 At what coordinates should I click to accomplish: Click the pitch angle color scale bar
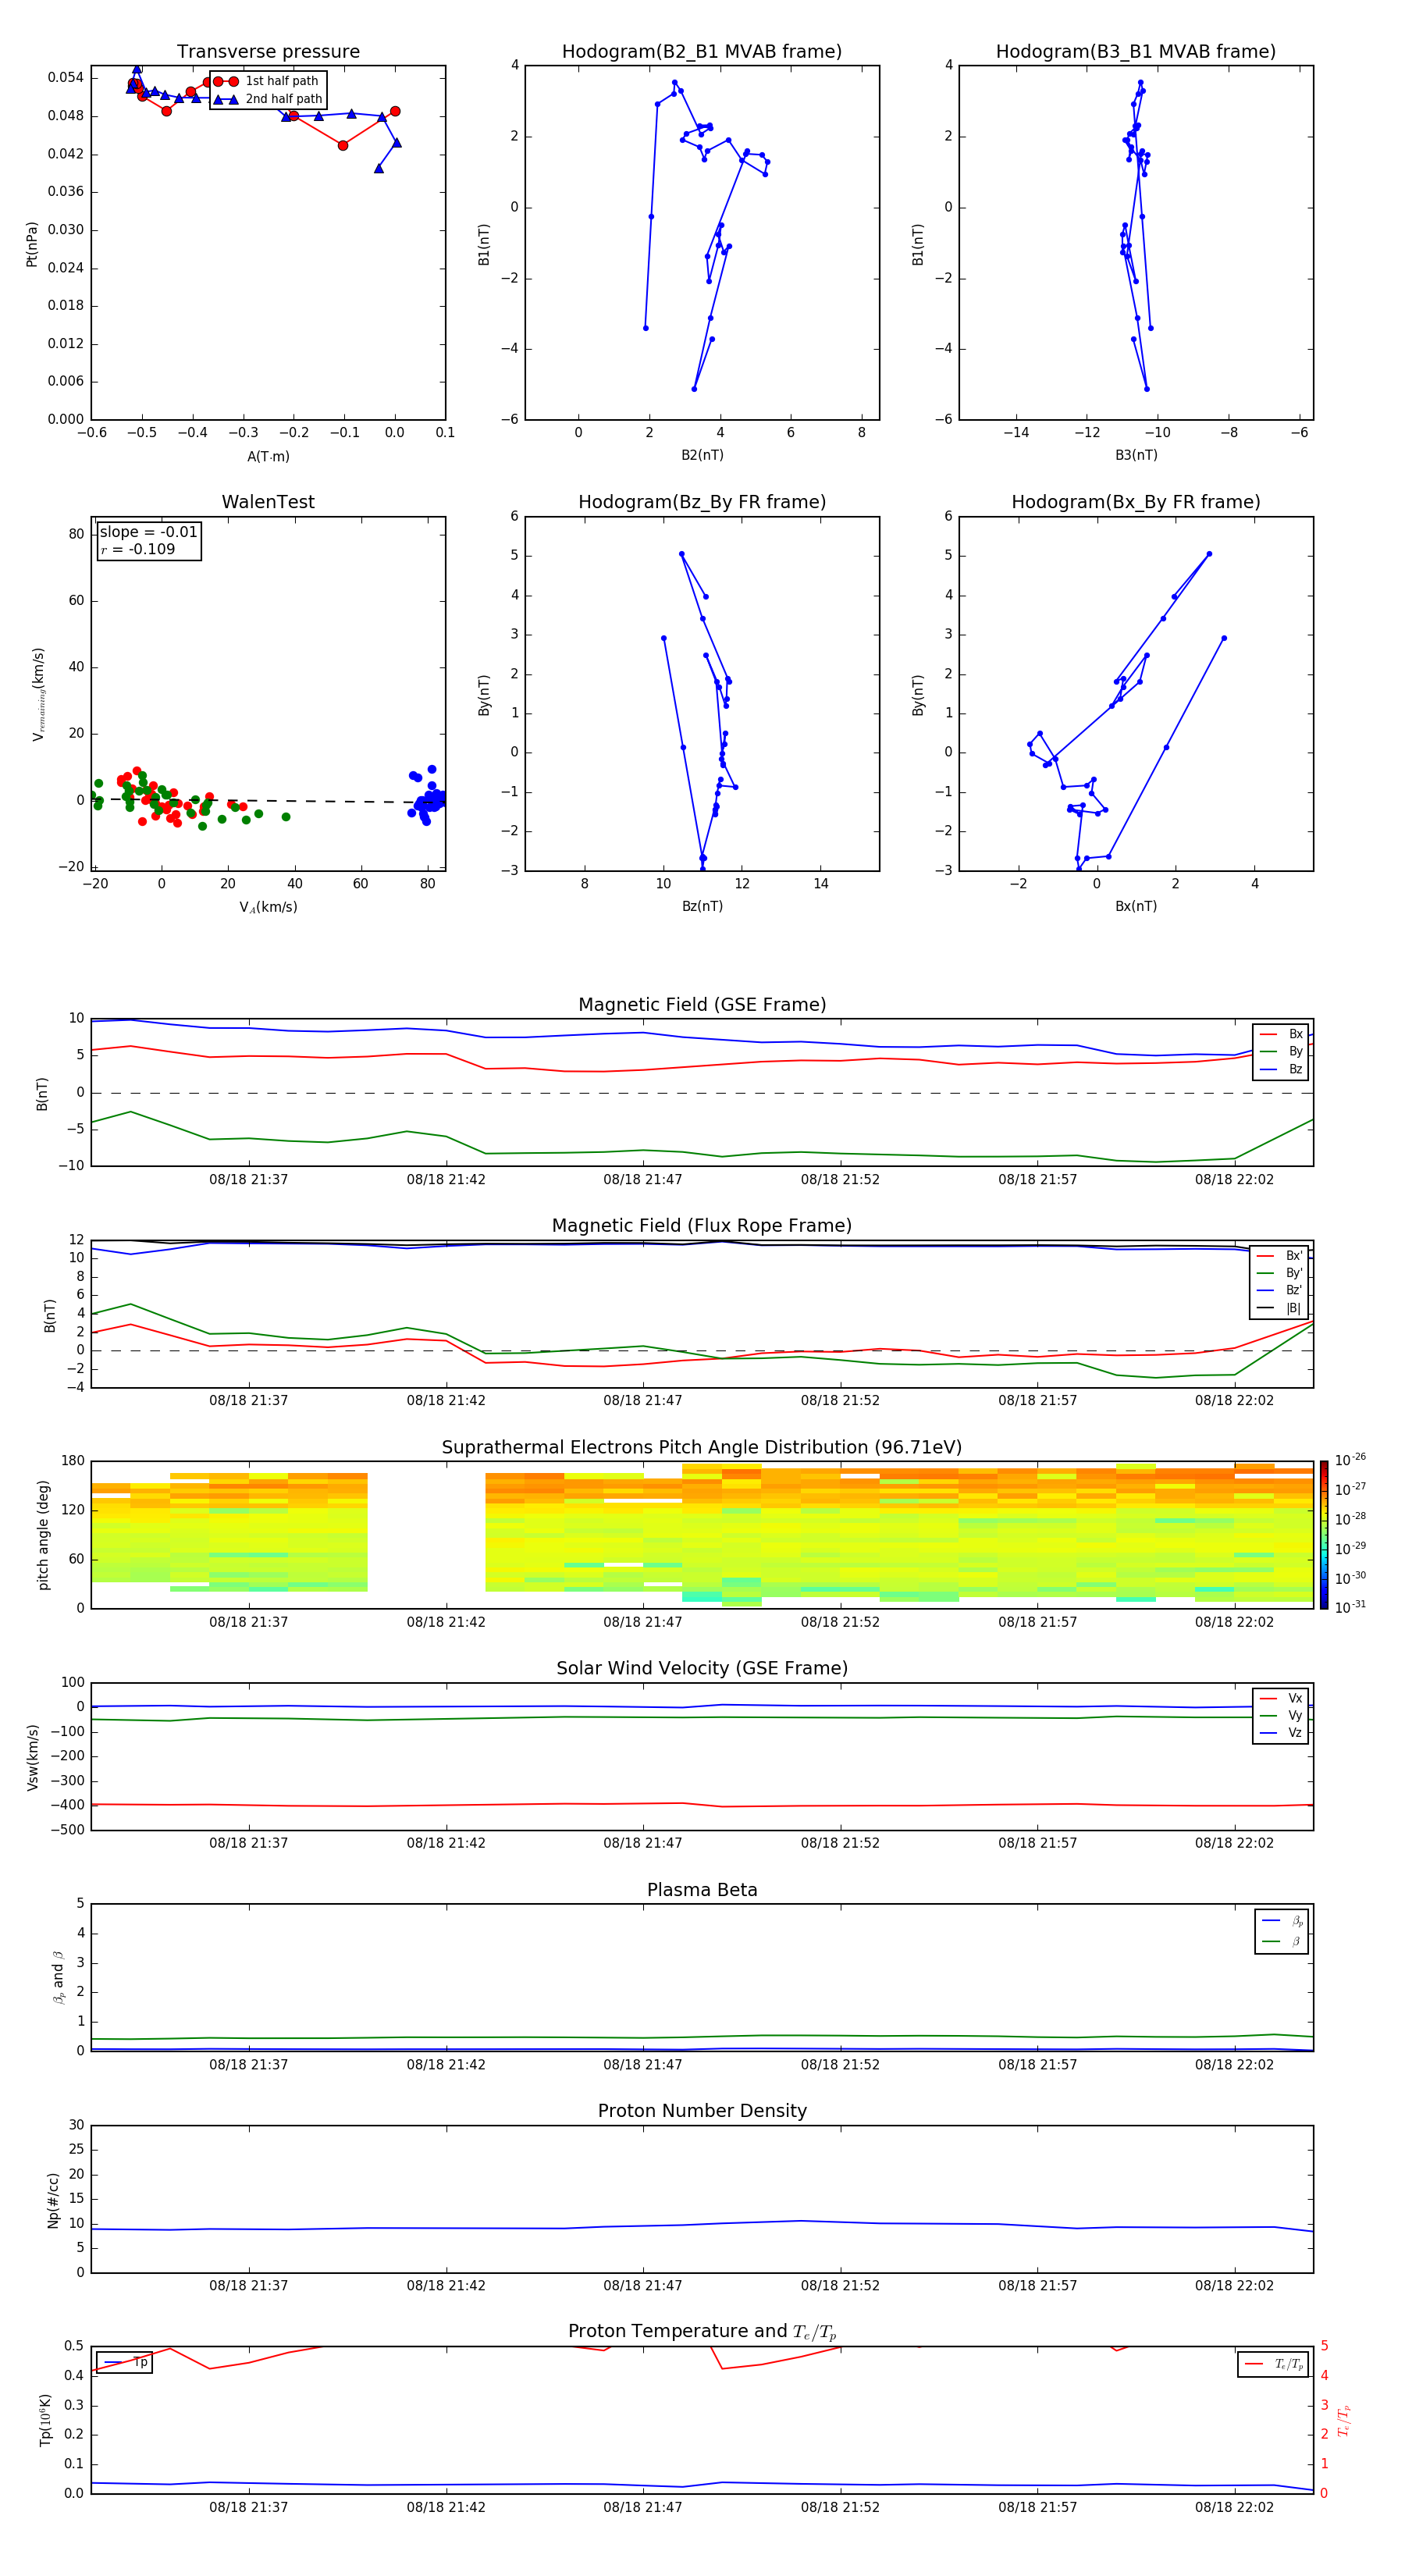click(1323, 1535)
